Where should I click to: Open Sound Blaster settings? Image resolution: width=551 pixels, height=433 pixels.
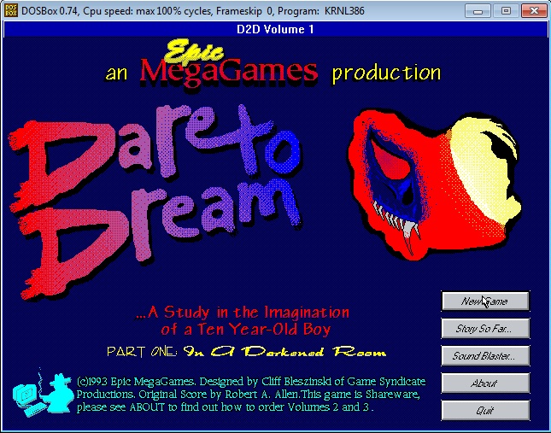(x=485, y=356)
